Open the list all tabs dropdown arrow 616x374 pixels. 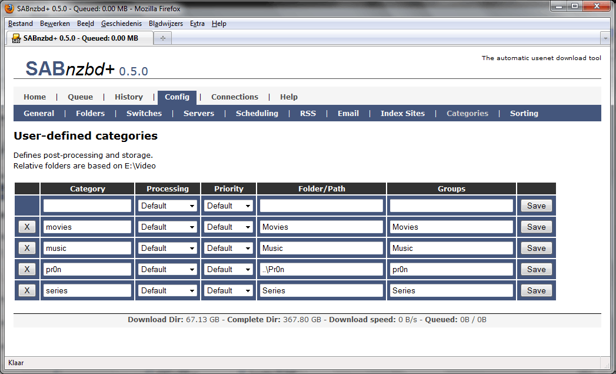[605, 38]
